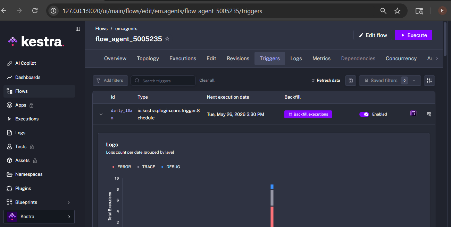The width and height of the screenshot is (451, 227).
Task: Open table display options sliders icon
Action: (429, 81)
